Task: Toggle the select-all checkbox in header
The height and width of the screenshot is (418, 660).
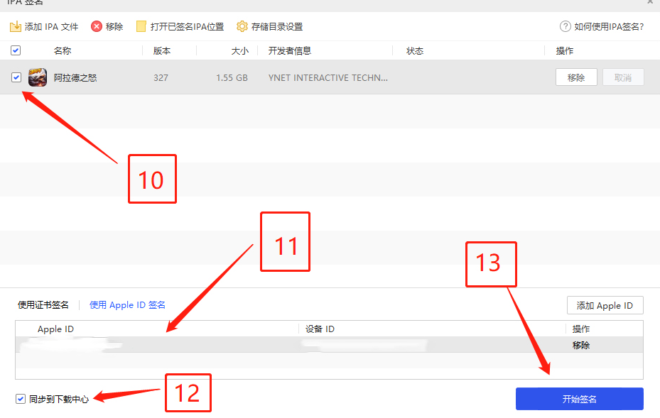Action: point(16,50)
